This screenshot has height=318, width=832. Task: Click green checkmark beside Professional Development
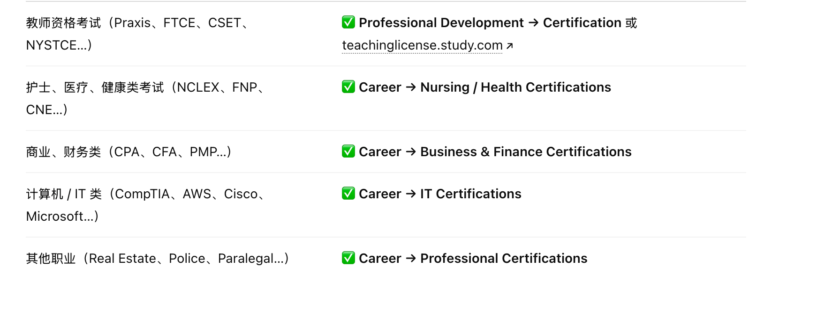[x=348, y=22]
